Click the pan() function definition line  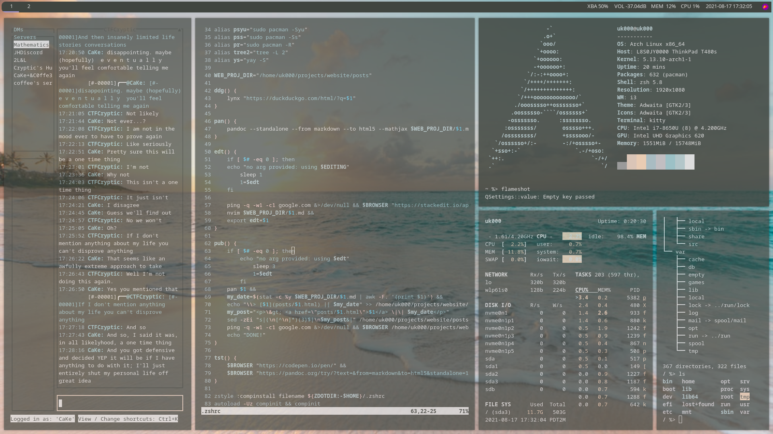click(225, 121)
